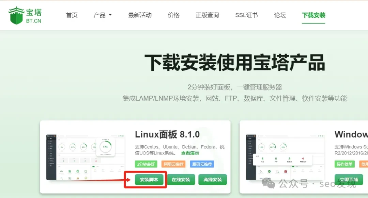
Task: Click the Linux panel preview thumbnail
Action: click(86, 156)
